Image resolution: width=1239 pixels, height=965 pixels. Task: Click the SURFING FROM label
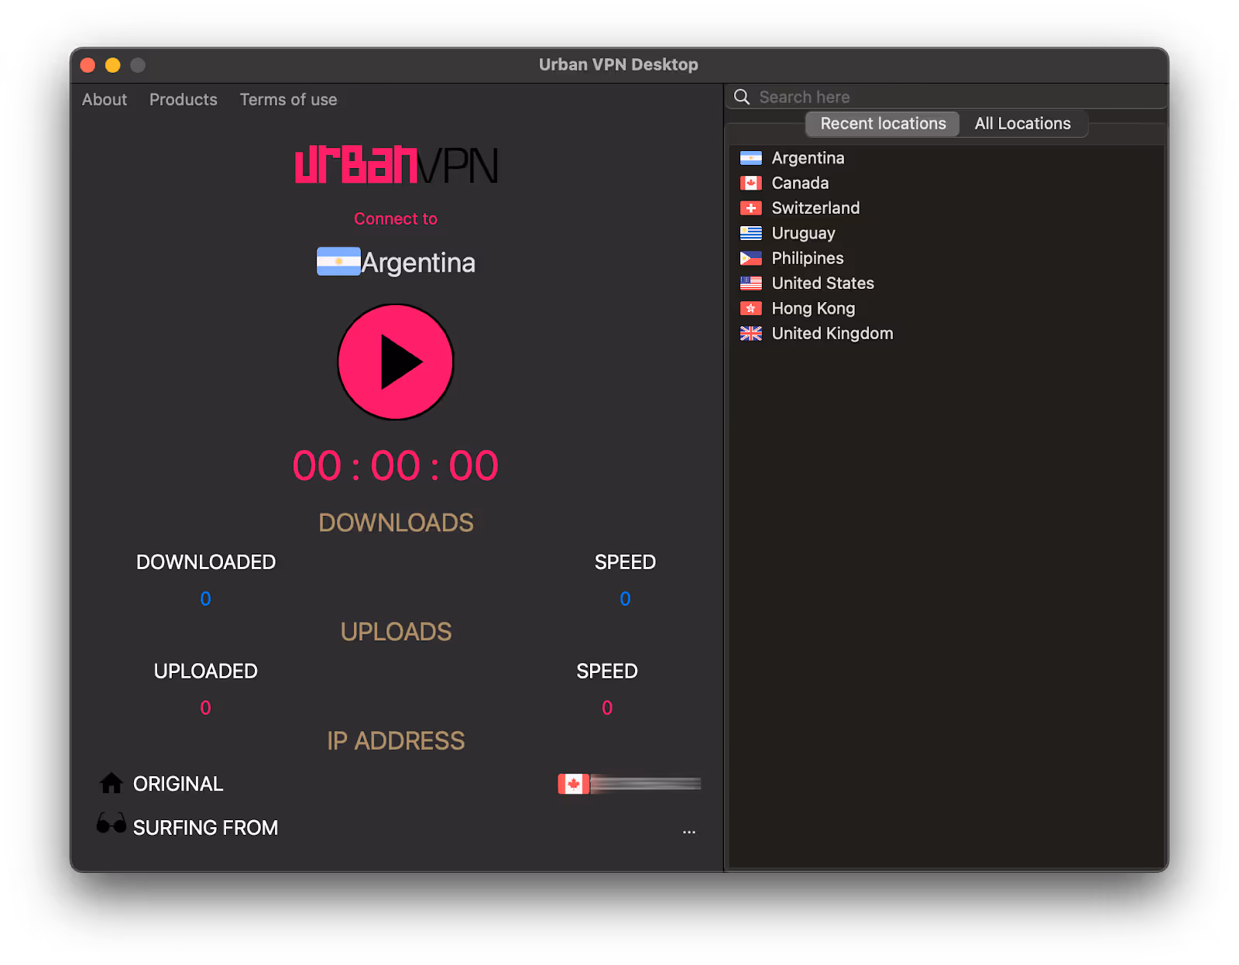point(205,828)
